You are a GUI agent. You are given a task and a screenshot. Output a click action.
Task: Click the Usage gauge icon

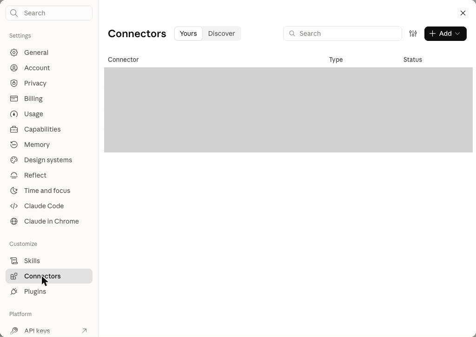click(14, 114)
